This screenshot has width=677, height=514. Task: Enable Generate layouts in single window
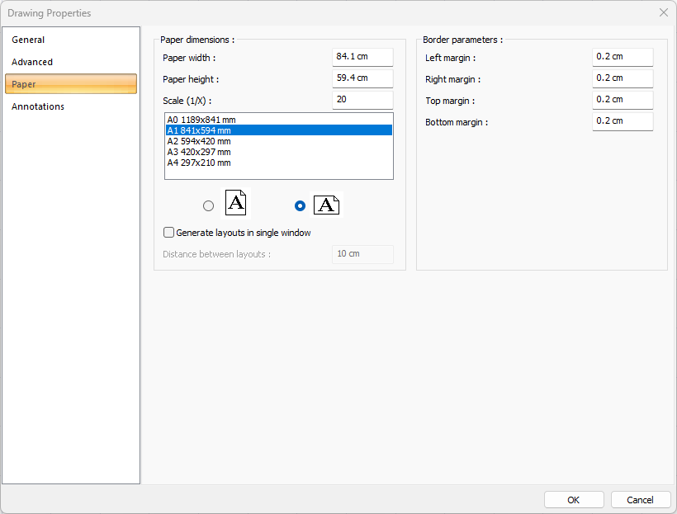pyautogui.click(x=169, y=233)
